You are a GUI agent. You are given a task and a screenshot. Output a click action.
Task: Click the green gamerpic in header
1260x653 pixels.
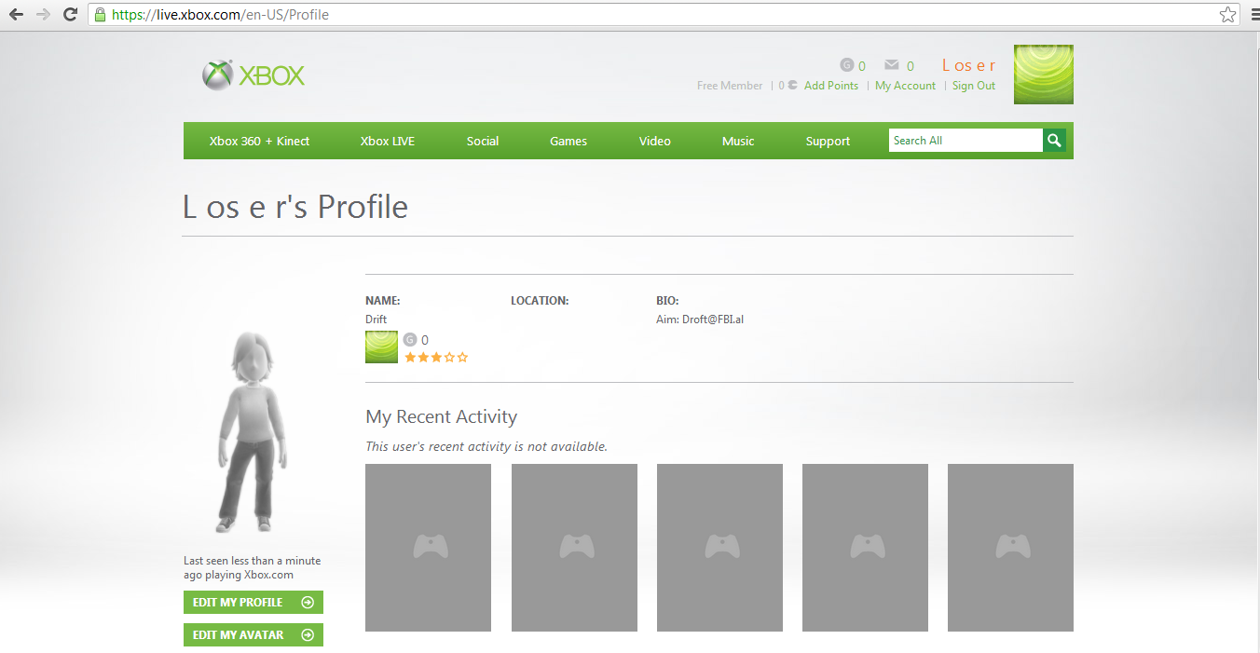[1044, 75]
